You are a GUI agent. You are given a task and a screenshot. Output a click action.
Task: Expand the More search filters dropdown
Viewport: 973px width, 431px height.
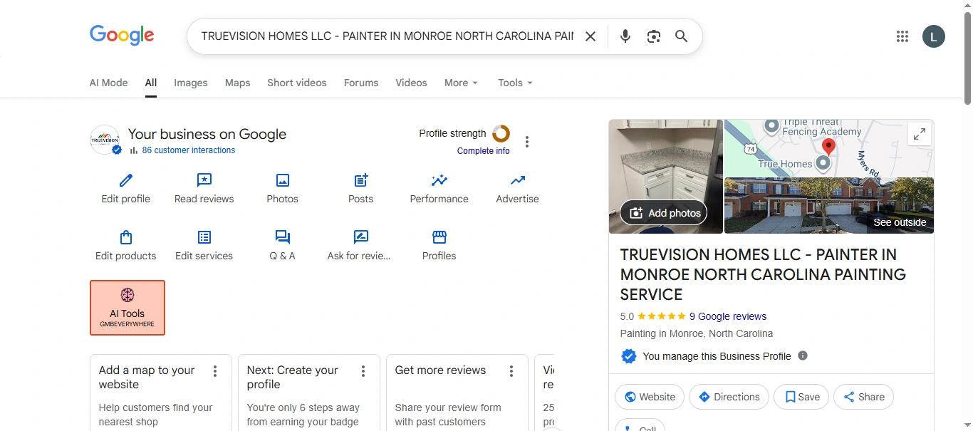[461, 83]
